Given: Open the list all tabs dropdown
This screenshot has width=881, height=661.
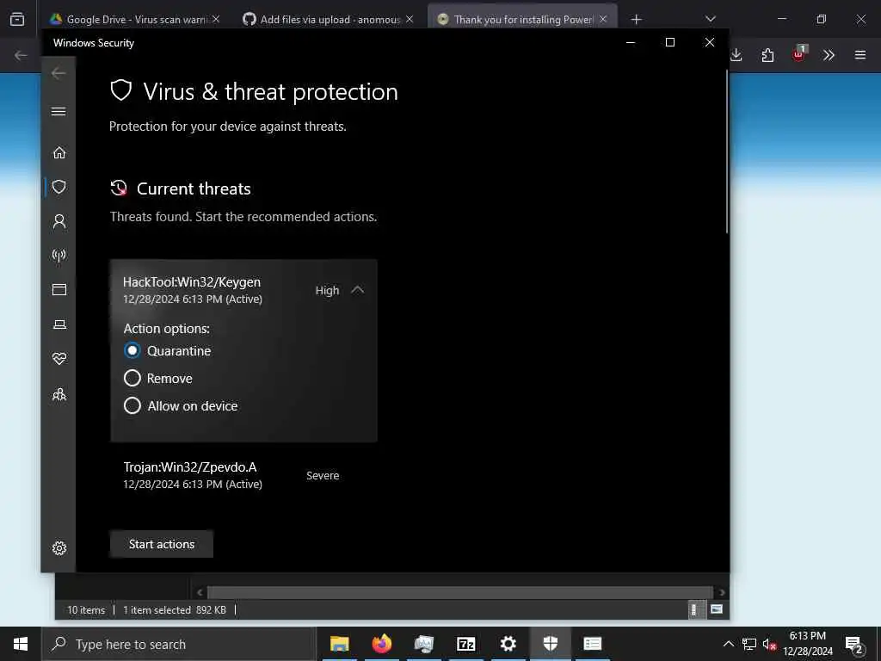Looking at the screenshot, I should click(x=710, y=19).
